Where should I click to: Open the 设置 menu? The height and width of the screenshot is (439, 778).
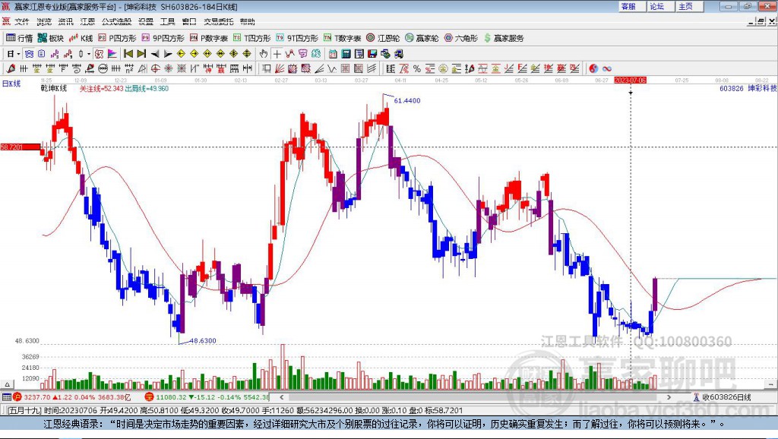[146, 21]
